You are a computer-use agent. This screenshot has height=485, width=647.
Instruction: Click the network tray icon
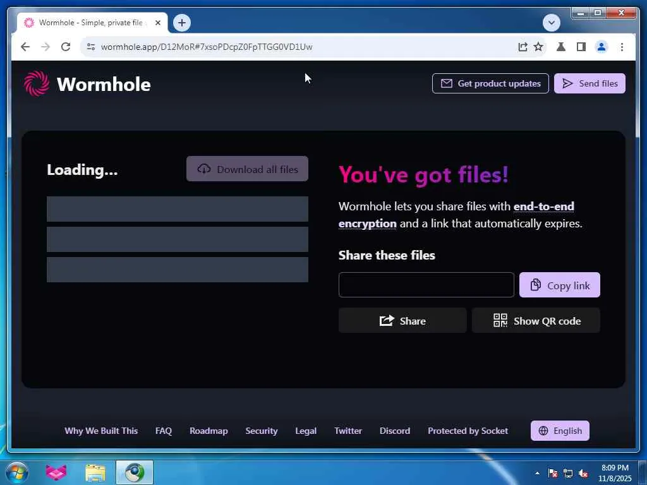[568, 473]
